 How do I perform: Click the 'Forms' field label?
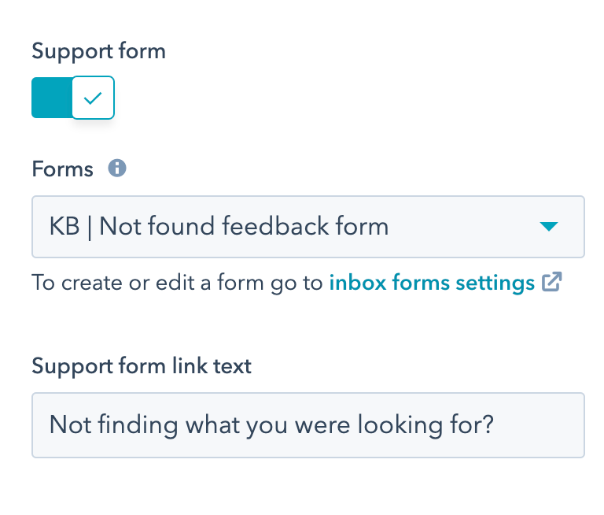tap(62, 169)
